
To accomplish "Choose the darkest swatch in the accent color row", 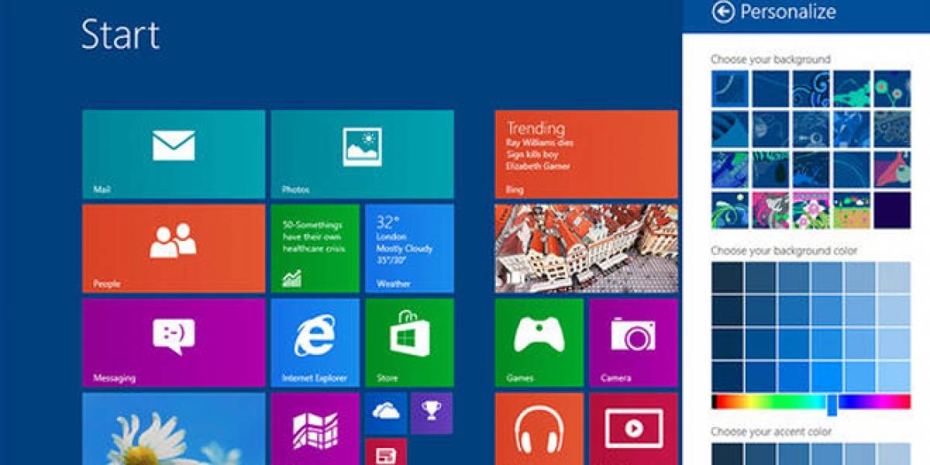I will coord(727,454).
